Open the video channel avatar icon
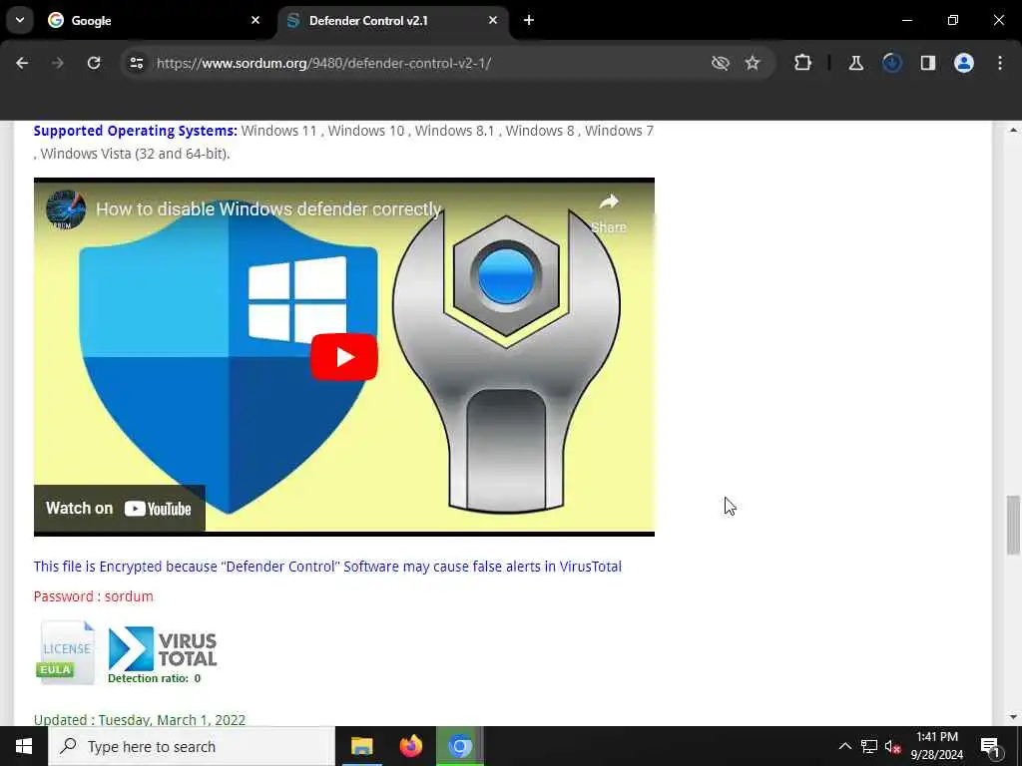Screen dimensions: 1022x766 66,209
